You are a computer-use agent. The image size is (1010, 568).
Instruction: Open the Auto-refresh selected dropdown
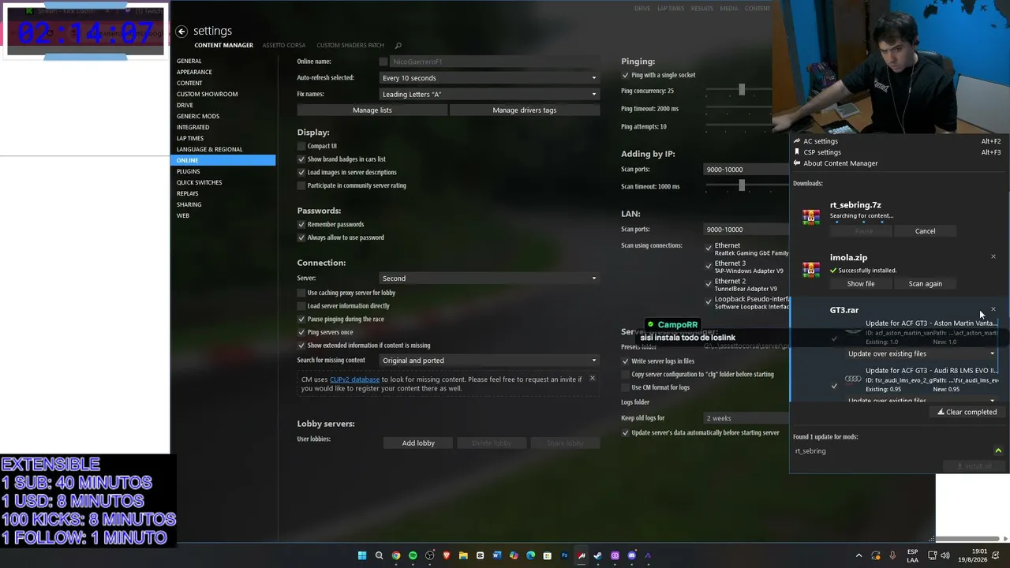click(x=489, y=78)
